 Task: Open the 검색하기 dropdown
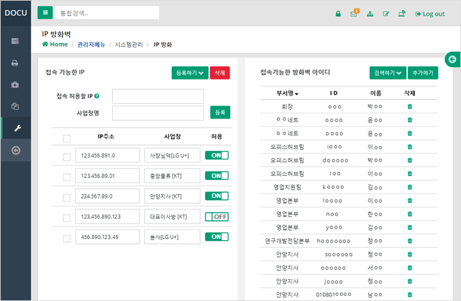point(388,73)
